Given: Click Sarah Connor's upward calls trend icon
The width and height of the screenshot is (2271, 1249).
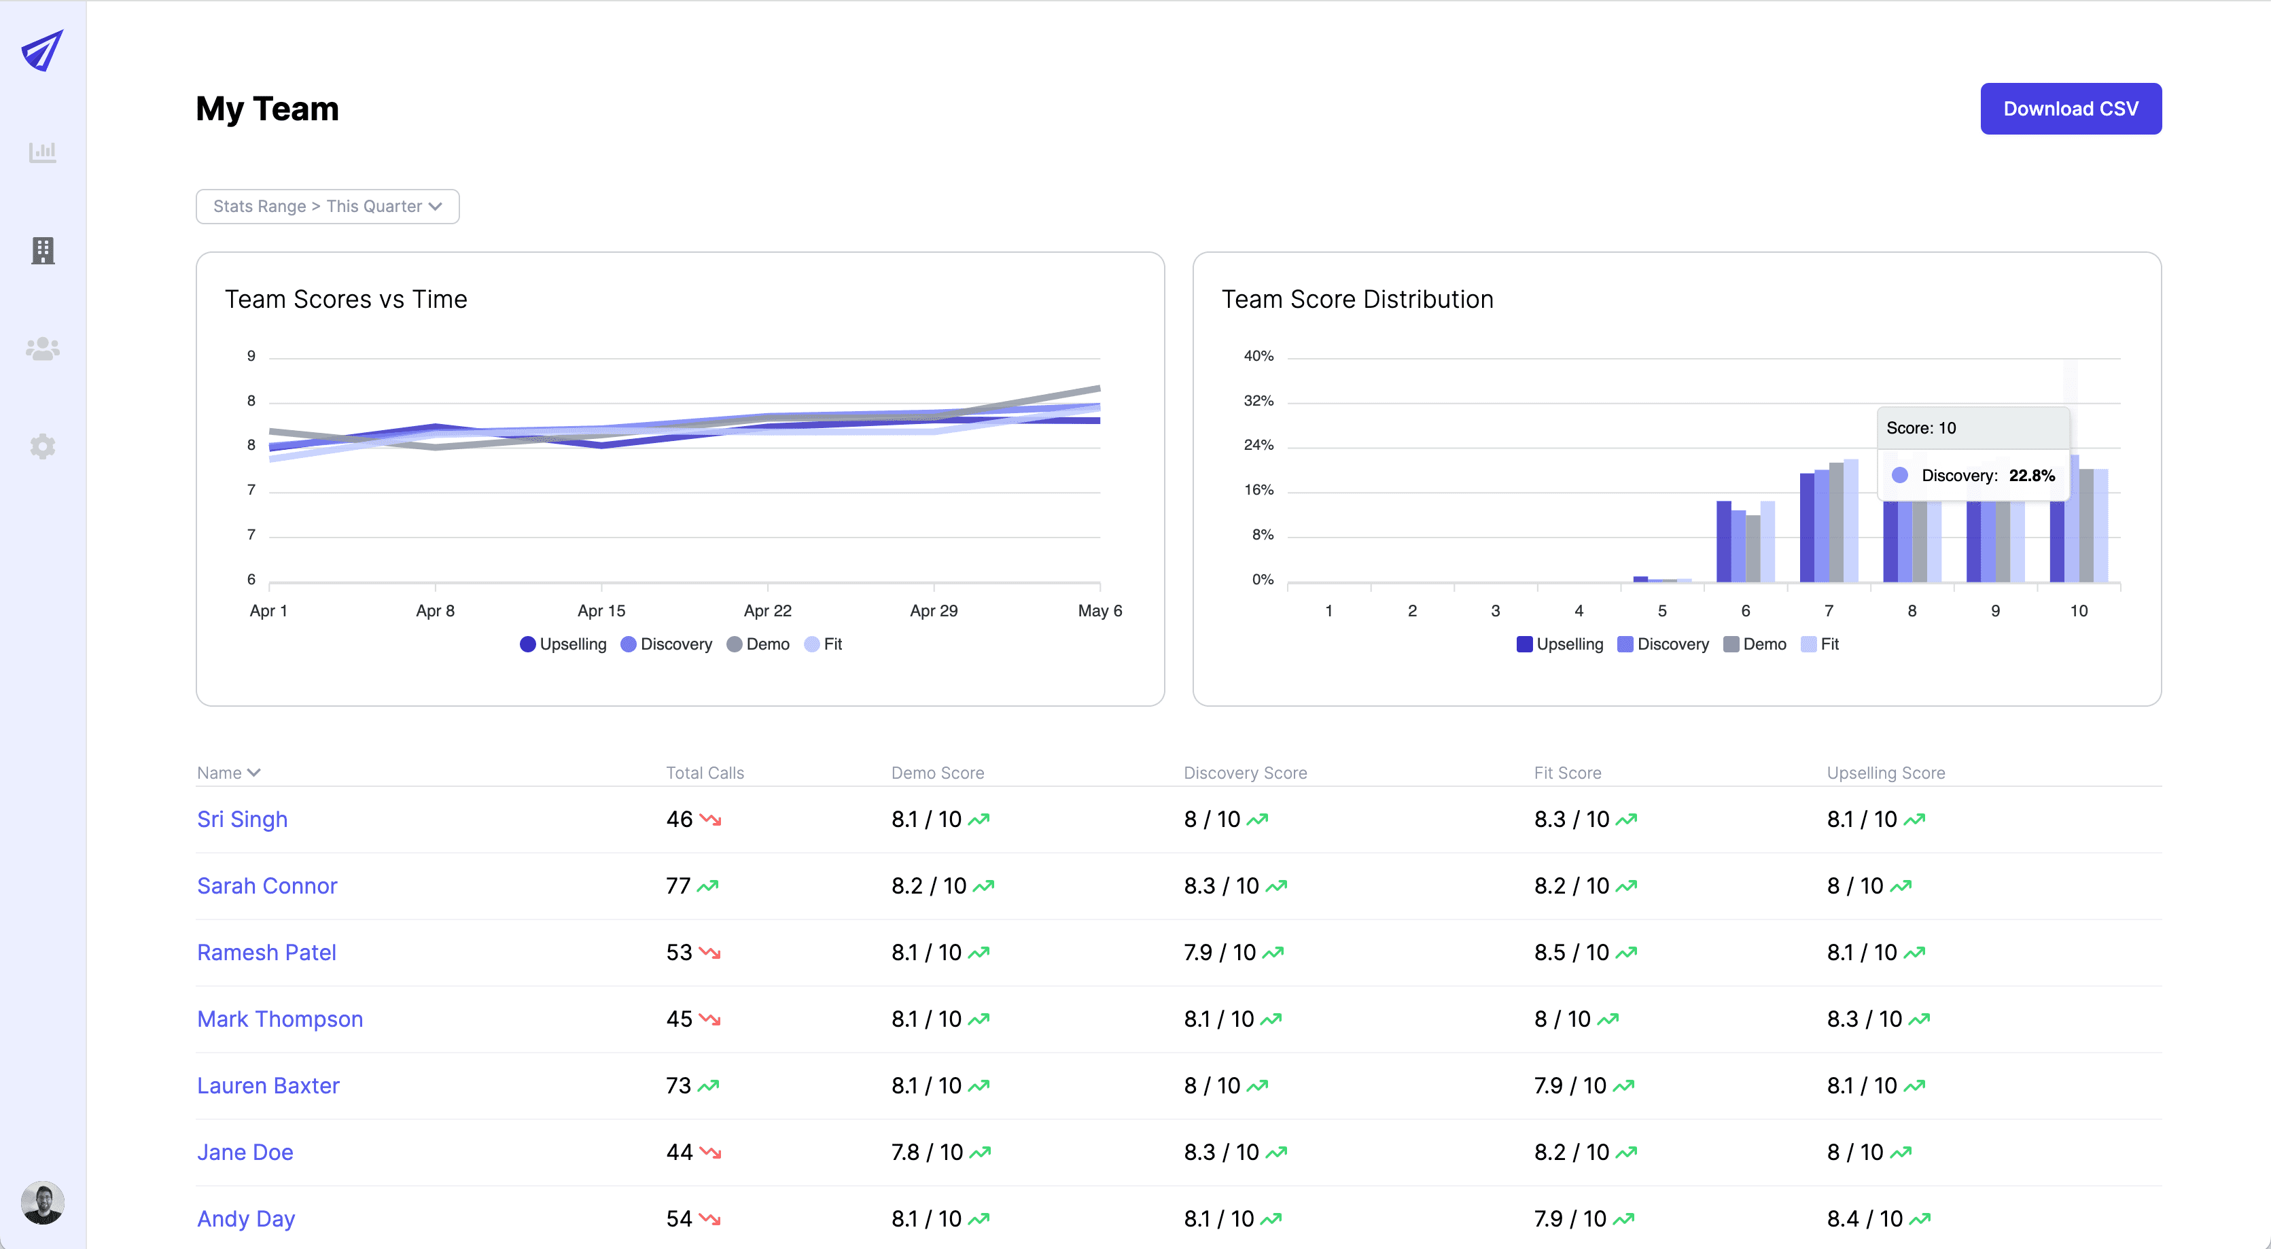Looking at the screenshot, I should click(708, 886).
